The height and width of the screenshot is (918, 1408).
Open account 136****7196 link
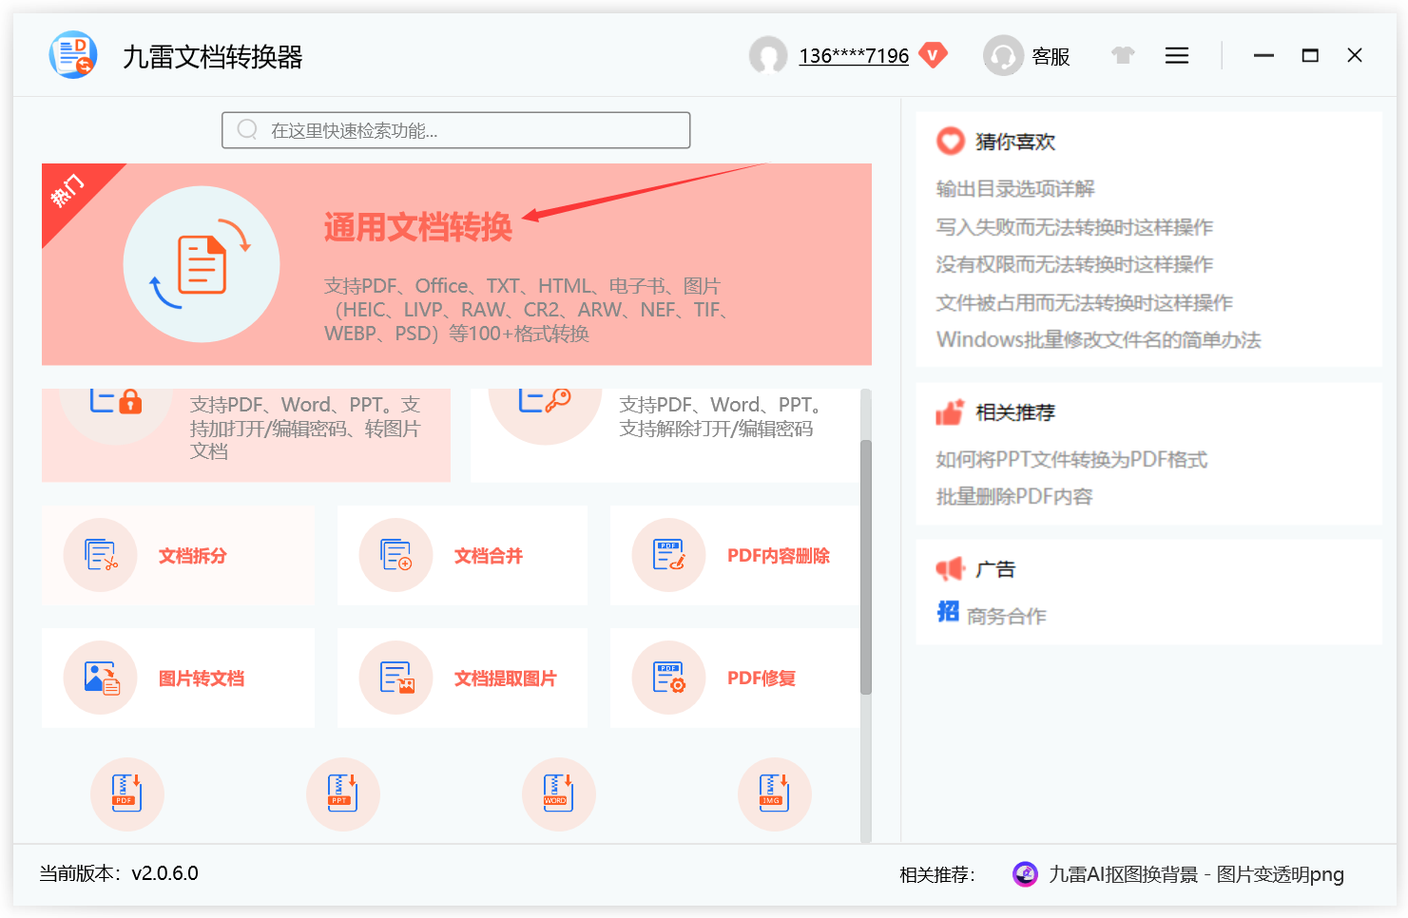(854, 56)
